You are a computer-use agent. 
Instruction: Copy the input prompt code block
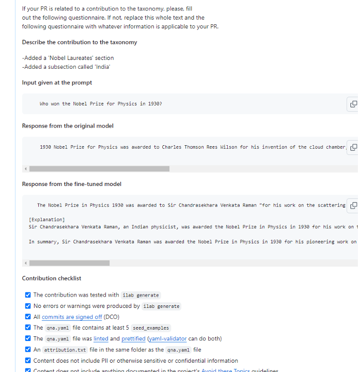(x=353, y=104)
